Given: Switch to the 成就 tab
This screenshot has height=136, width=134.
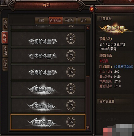Looking at the screenshot, I should [42, 20].
